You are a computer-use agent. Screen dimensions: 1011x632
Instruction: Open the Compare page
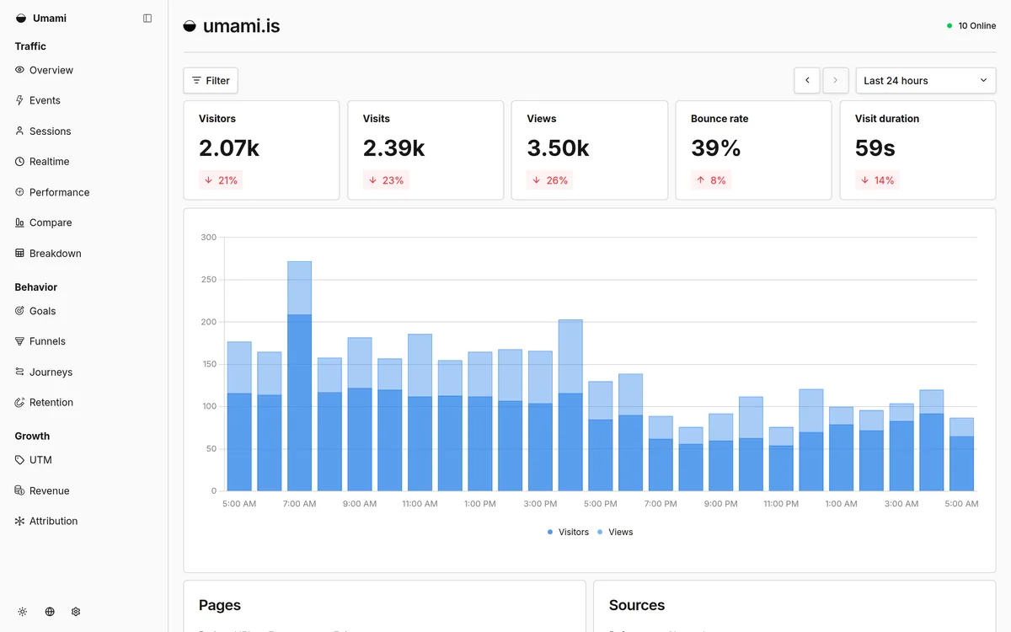click(x=51, y=222)
